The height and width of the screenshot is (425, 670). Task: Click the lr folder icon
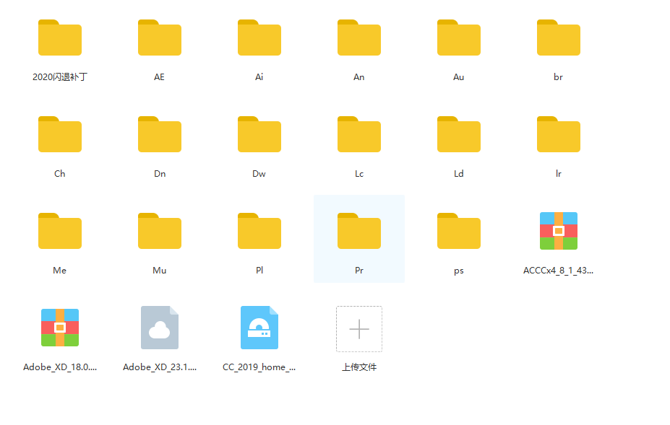tap(559, 134)
